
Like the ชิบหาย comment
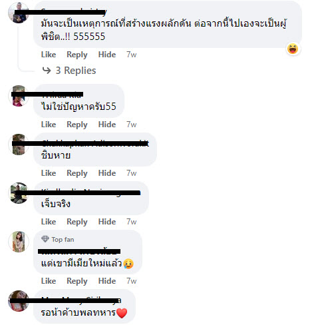pos(49,173)
